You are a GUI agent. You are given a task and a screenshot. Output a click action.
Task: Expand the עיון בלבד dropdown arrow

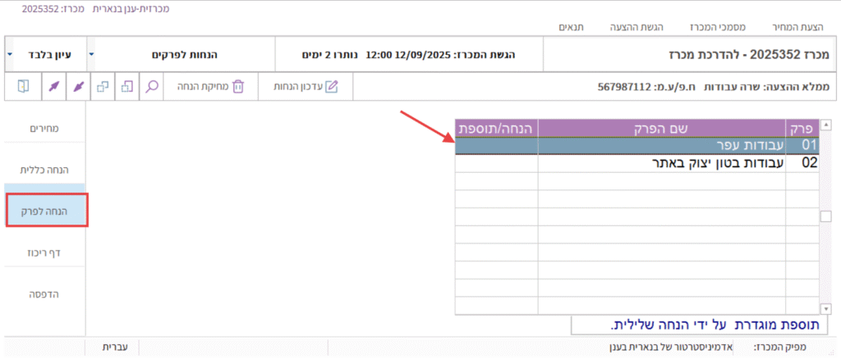(10, 55)
